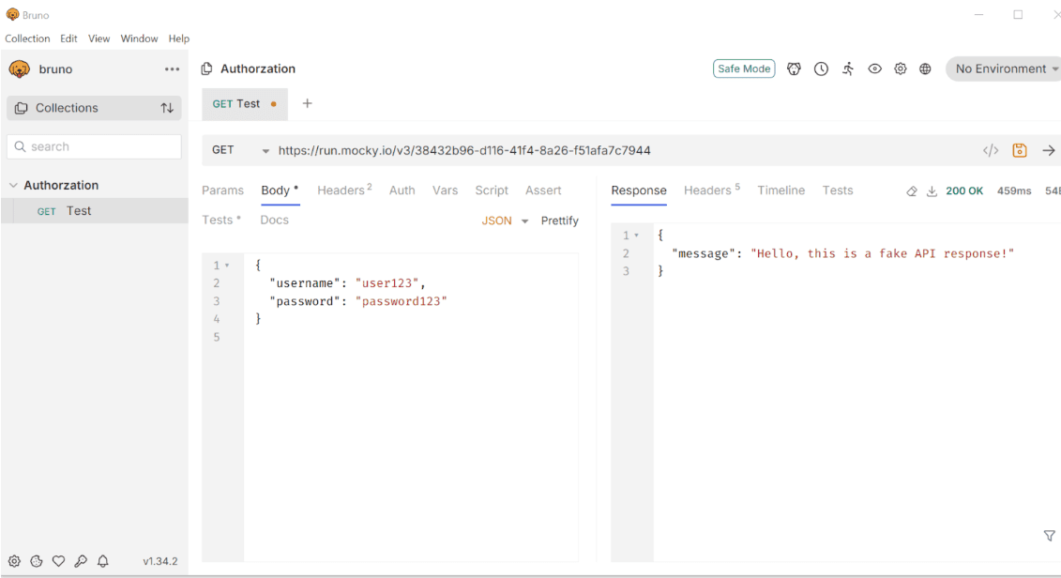Open collection settings gear in top toolbar
The width and height of the screenshot is (1061, 578).
[x=900, y=69]
